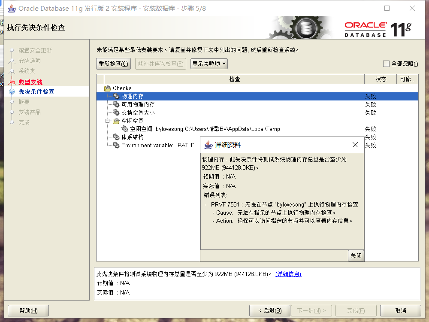Image resolution: width=429 pixels, height=322 pixels.
Task: Open the 显示失败项 dropdown
Action: pos(209,64)
